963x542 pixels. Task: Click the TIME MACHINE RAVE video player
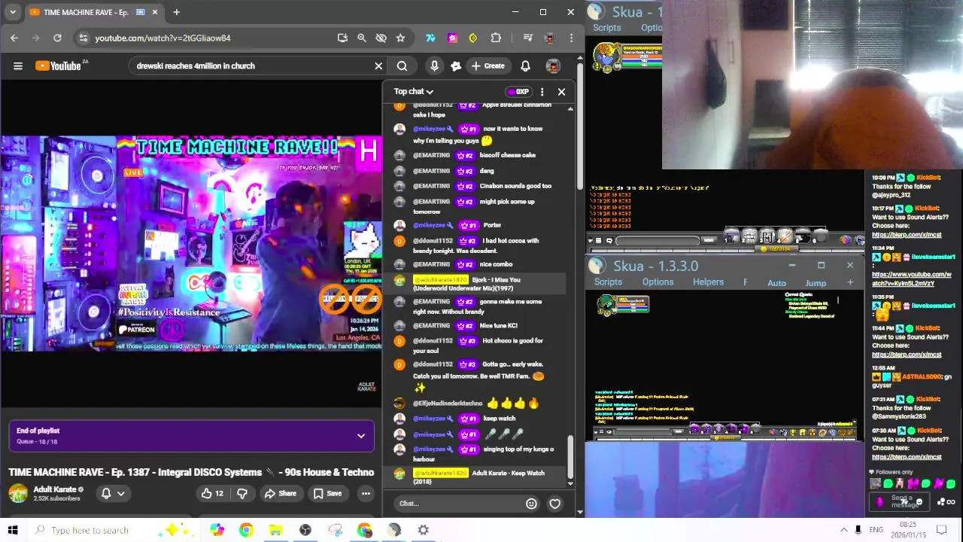pos(191,244)
